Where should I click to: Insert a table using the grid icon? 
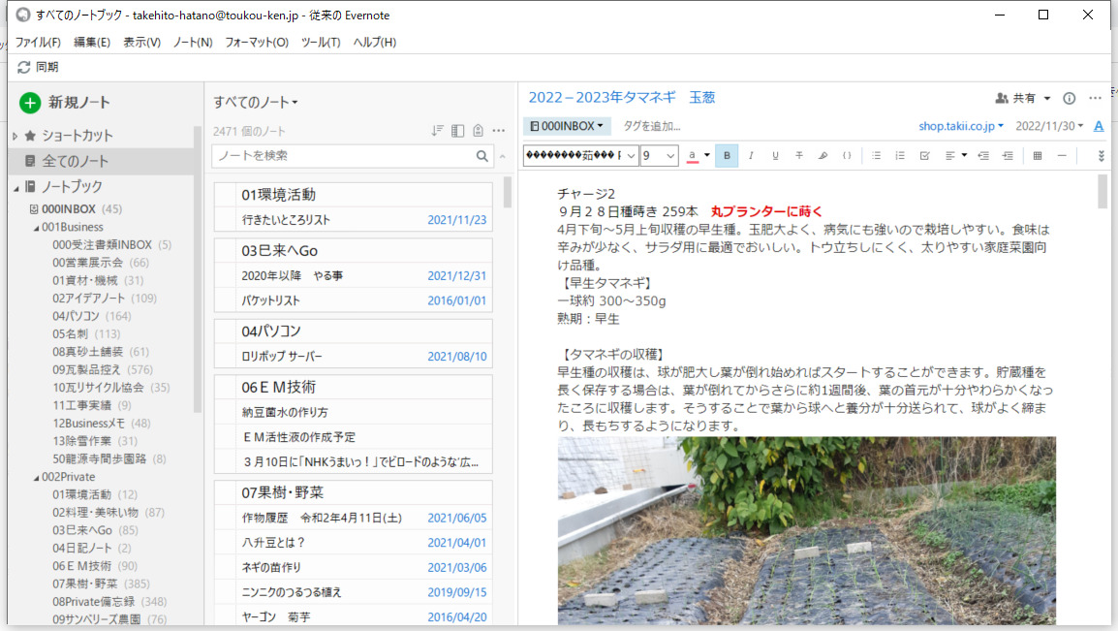pos(1037,155)
